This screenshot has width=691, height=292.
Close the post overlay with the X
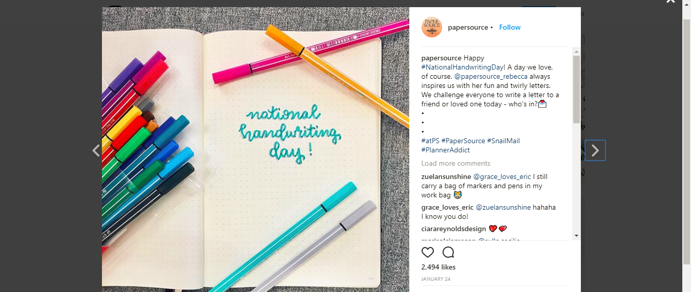click(x=671, y=2)
